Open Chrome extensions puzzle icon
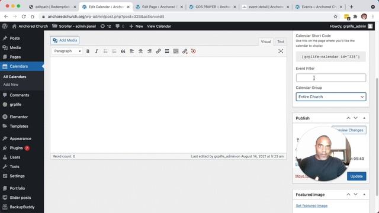The height and width of the screenshot is (213, 379). tap(355, 17)
